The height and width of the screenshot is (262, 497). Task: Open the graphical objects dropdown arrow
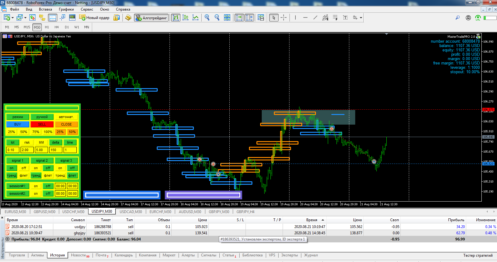[361, 18]
